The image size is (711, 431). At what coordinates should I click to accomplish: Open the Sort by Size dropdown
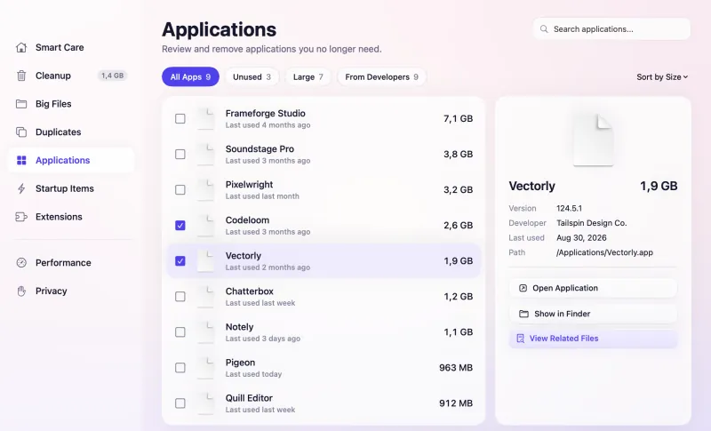(x=662, y=77)
